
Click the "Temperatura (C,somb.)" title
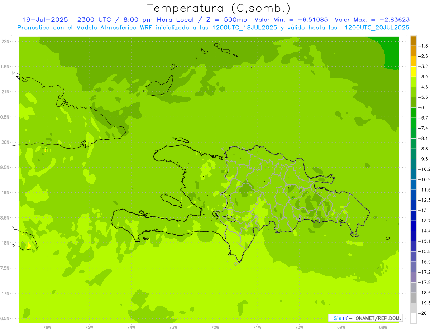click(x=219, y=8)
